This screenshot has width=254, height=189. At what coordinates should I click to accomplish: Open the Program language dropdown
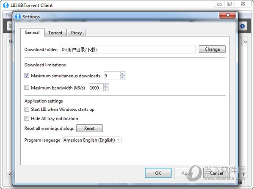coord(92,140)
